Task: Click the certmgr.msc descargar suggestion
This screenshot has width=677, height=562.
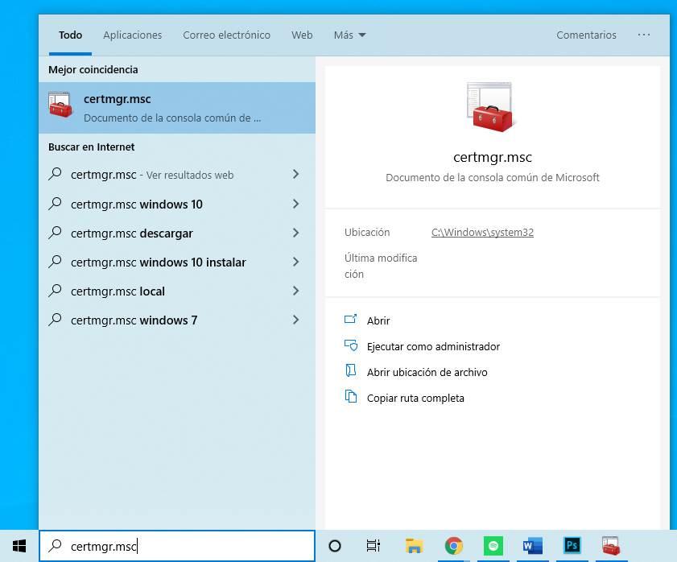Action: click(x=177, y=233)
